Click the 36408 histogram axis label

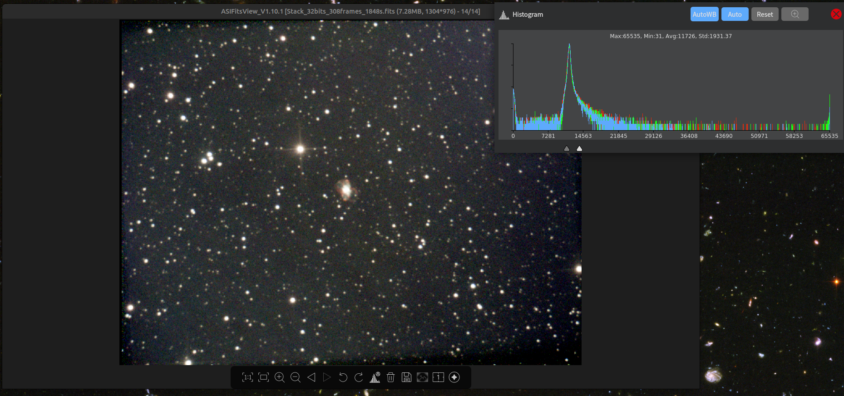click(689, 136)
